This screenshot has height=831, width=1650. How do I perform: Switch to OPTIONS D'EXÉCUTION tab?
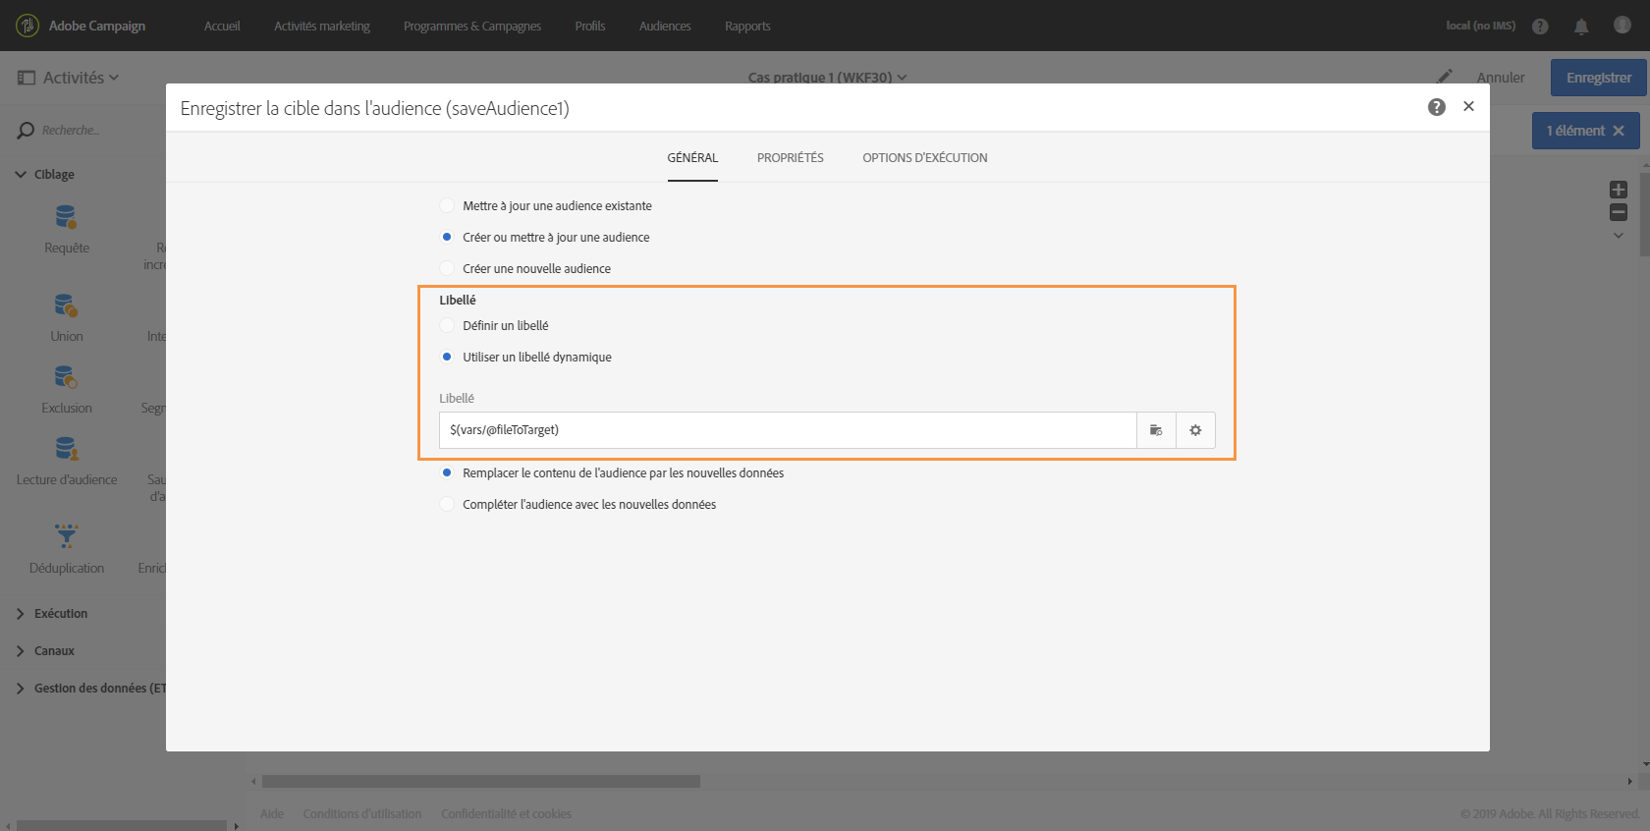coord(925,157)
